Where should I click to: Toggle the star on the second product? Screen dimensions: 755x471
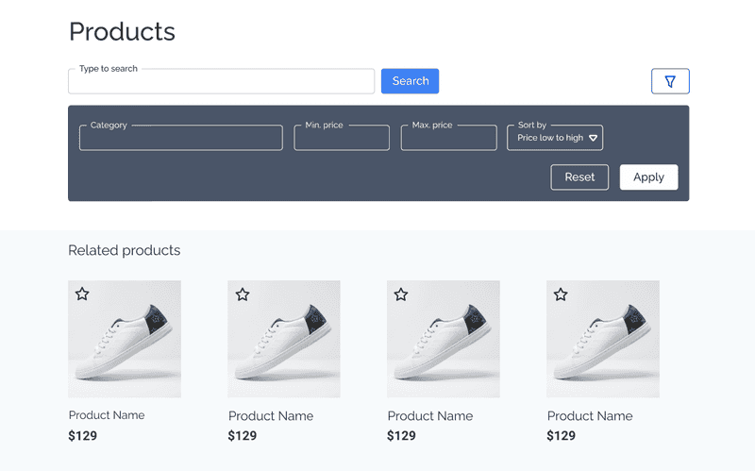(x=243, y=294)
